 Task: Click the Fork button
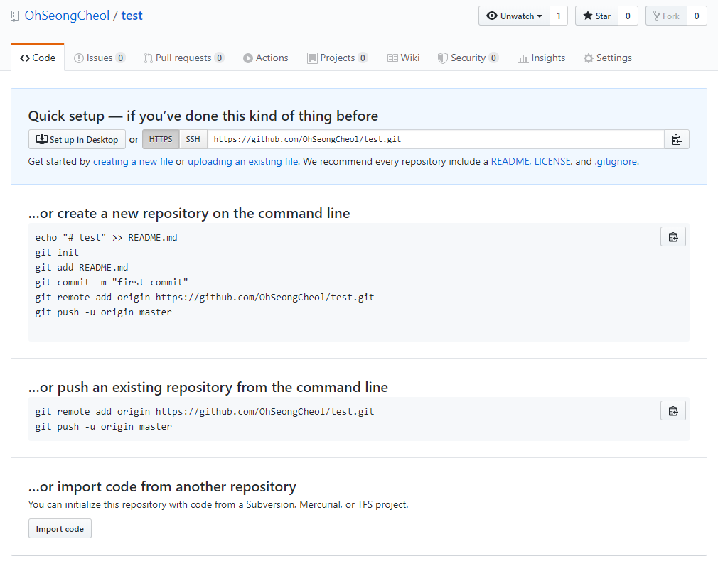[x=666, y=16]
